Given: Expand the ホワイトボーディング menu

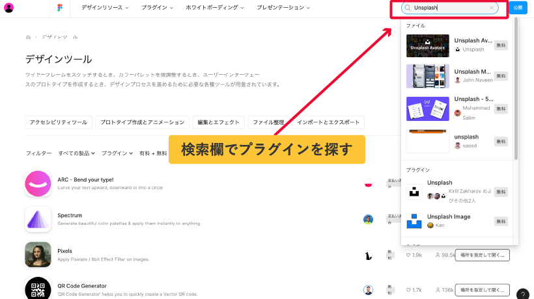Looking at the screenshot, I should [214, 8].
